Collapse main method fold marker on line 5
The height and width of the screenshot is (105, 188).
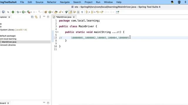coord(58,32)
